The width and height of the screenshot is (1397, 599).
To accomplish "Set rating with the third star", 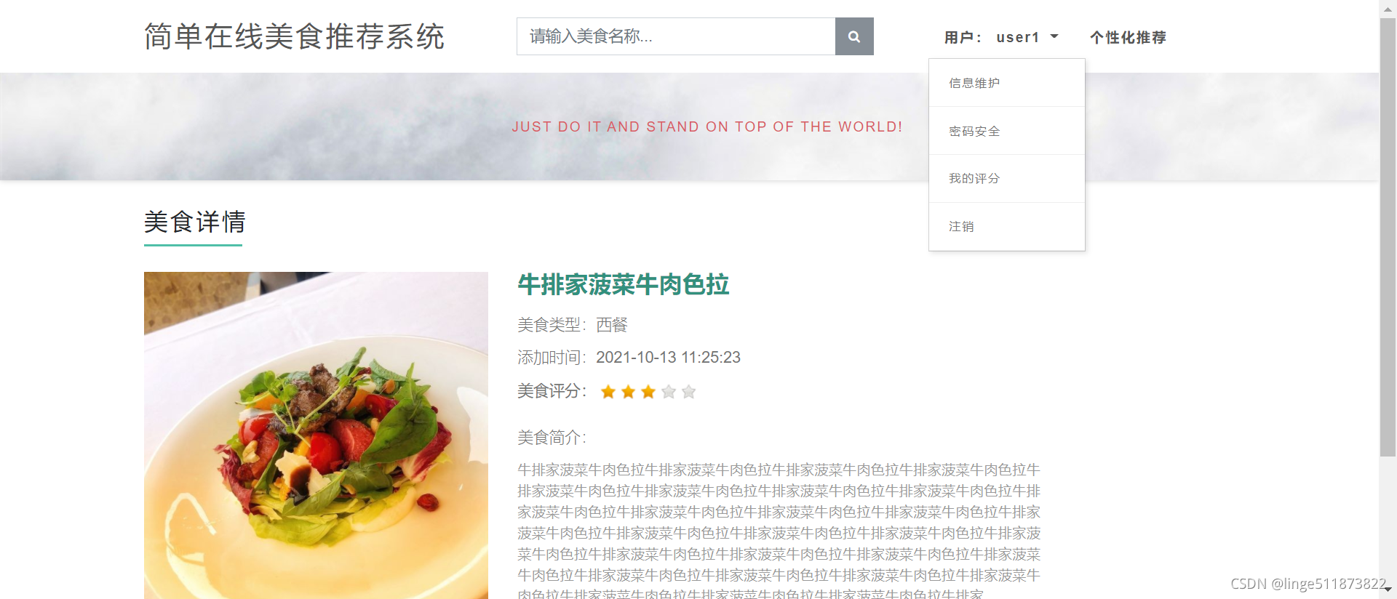I will point(648,392).
